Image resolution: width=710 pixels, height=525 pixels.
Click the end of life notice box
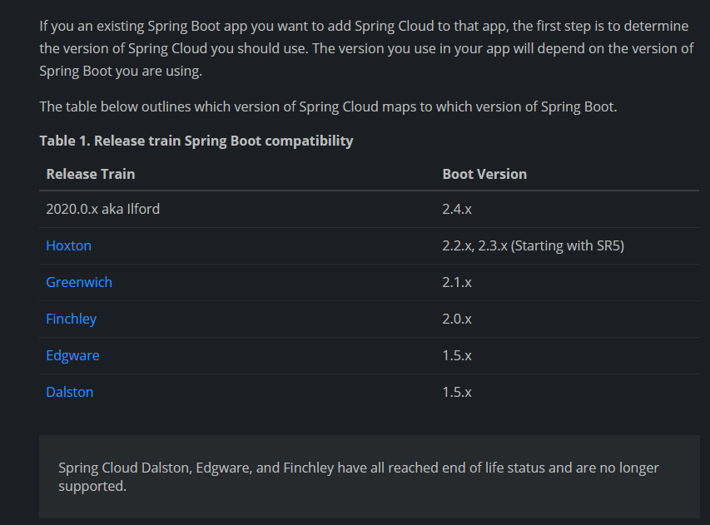click(369, 477)
